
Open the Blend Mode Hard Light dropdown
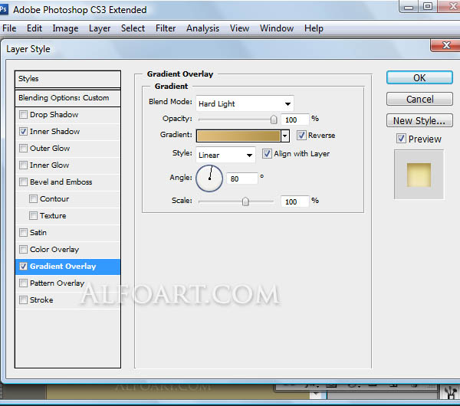tap(245, 103)
